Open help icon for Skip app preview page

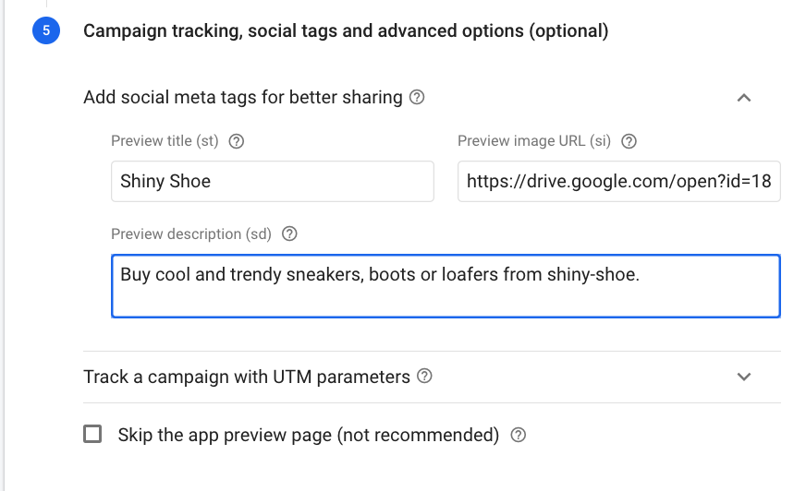(x=519, y=435)
